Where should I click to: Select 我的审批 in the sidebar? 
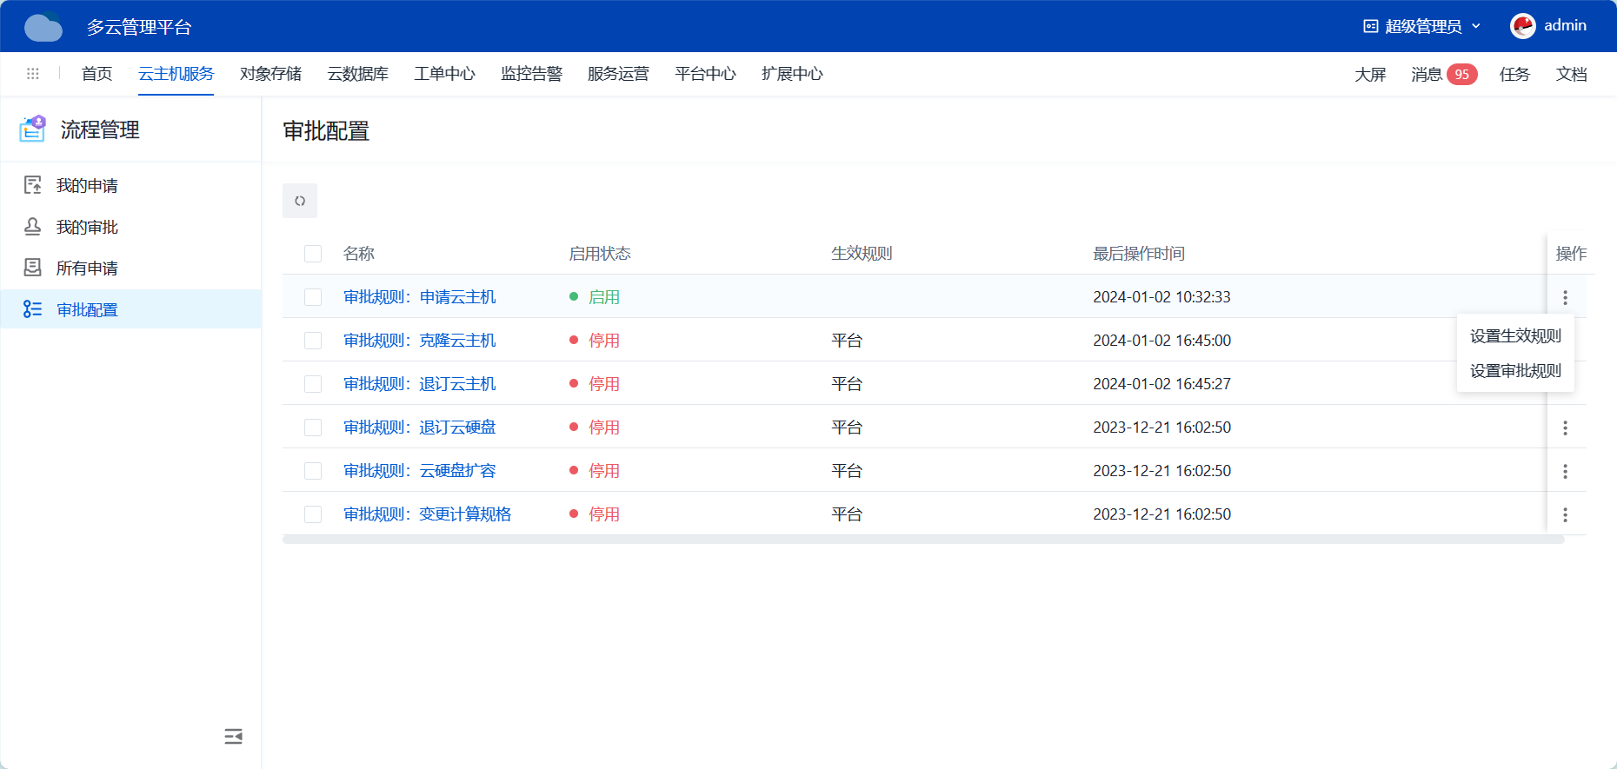[x=130, y=227]
